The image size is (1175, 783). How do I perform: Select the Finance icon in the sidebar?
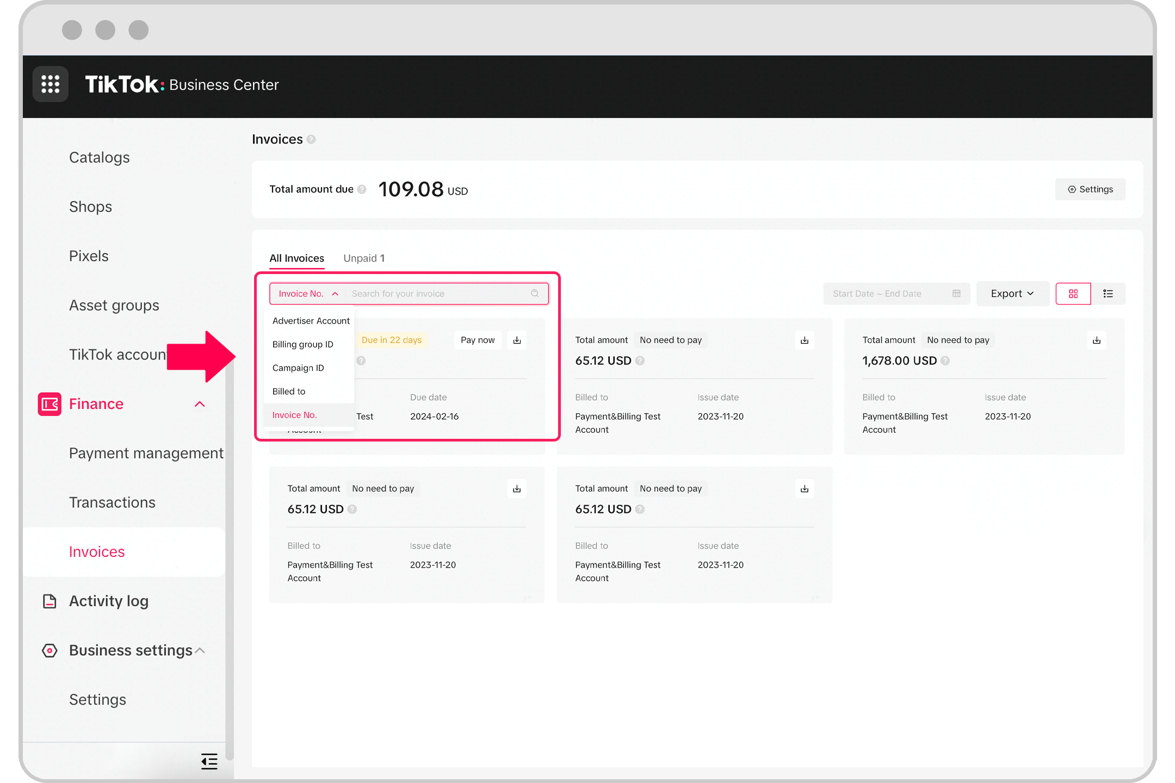[x=49, y=404]
